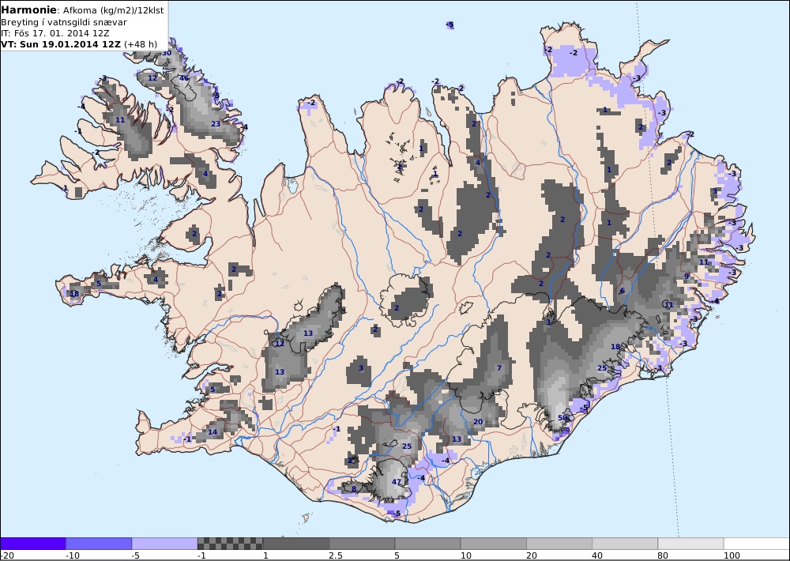Click the map value "20" in south Iceland
Image resolution: width=790 pixels, height=561 pixels.
tap(478, 422)
